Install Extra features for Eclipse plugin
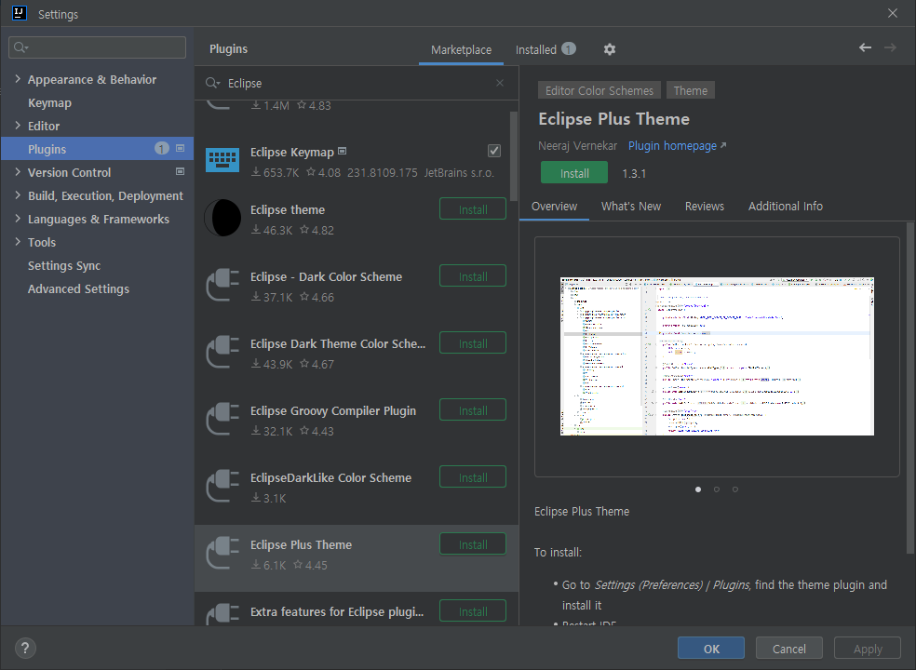 click(x=473, y=611)
